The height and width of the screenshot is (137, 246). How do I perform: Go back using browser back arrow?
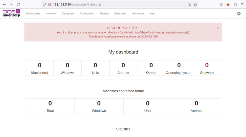[x=4, y=5]
